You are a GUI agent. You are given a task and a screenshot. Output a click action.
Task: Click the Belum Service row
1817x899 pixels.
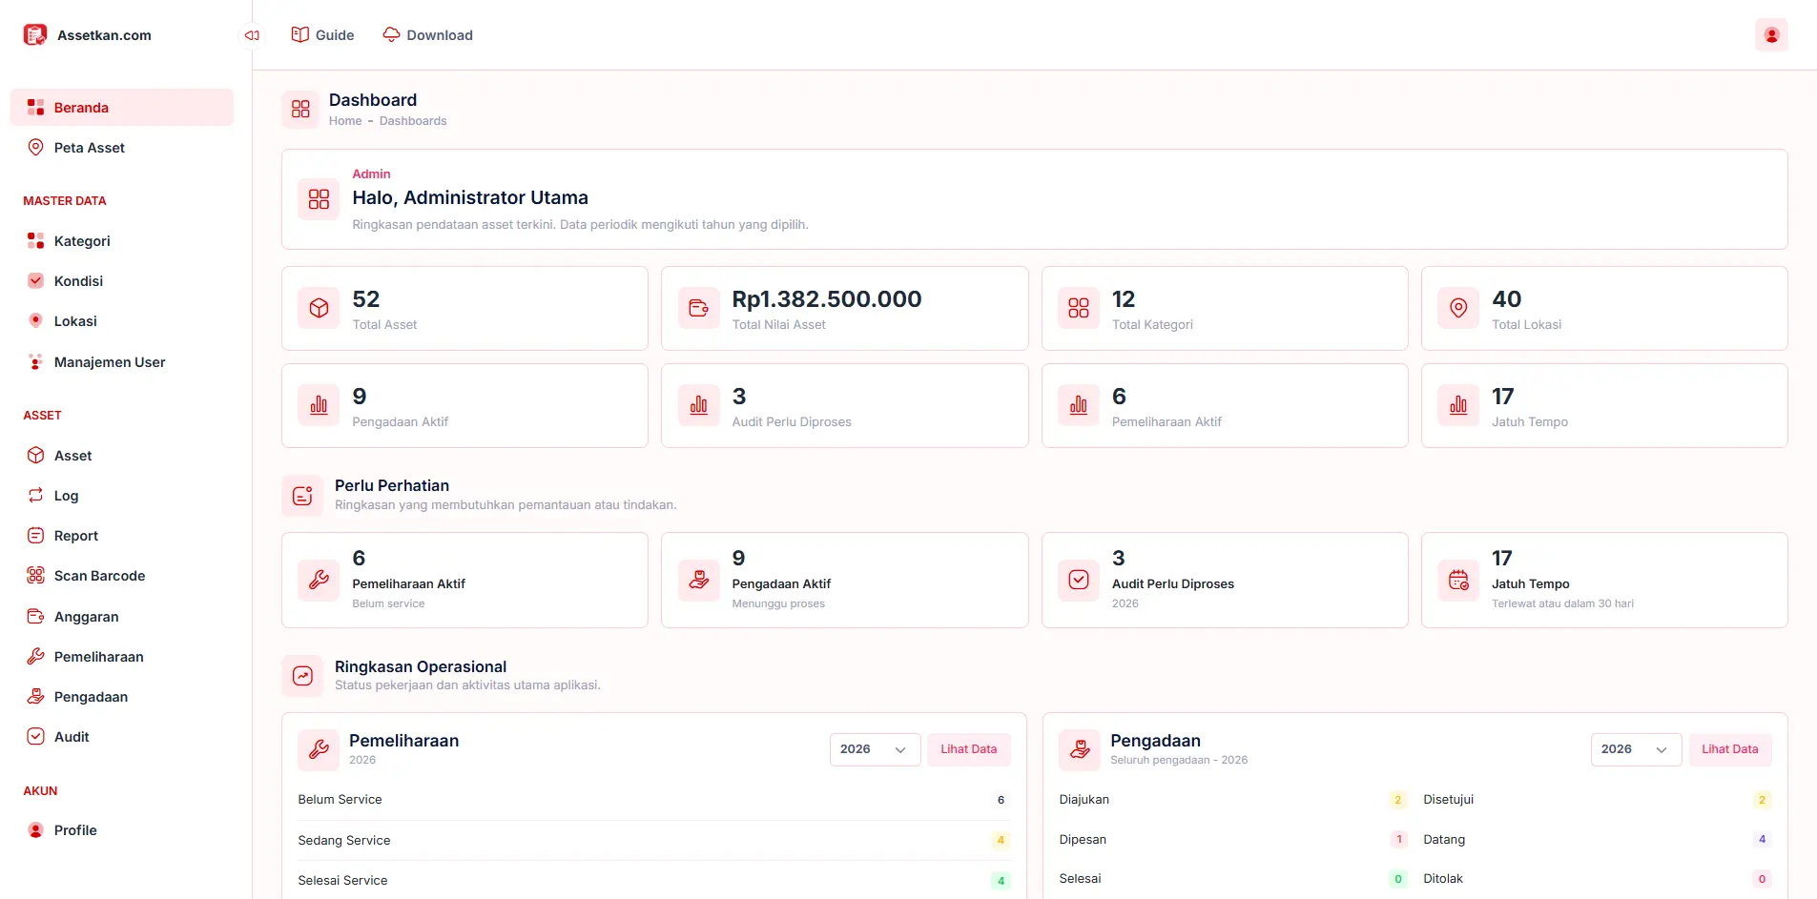[653, 800]
